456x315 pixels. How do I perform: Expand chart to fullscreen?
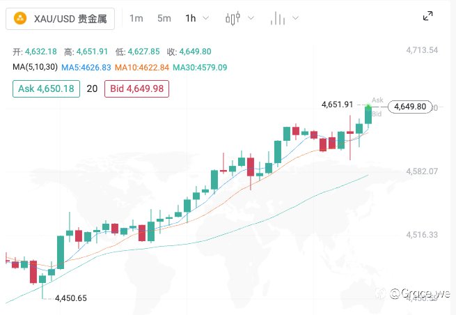click(427, 16)
